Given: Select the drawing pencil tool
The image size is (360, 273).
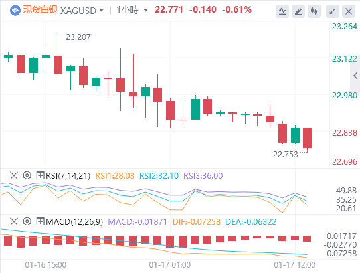Looking at the screenshot, I should (x=298, y=11).
